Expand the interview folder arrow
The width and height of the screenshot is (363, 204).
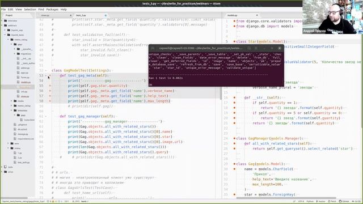[x=2, y=21]
